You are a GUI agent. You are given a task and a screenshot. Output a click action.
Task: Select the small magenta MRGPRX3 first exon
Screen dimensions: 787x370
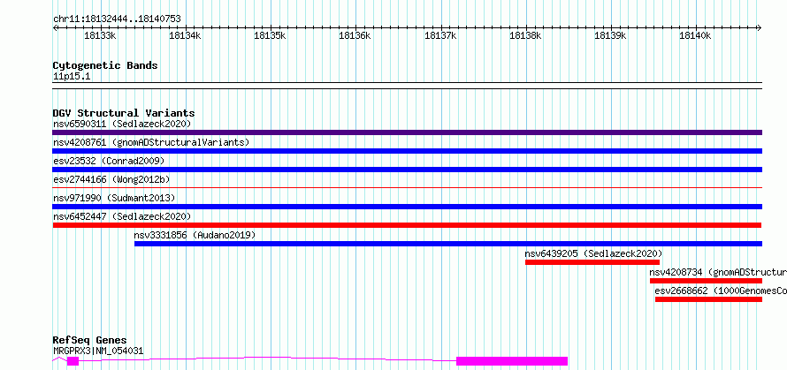(x=73, y=361)
